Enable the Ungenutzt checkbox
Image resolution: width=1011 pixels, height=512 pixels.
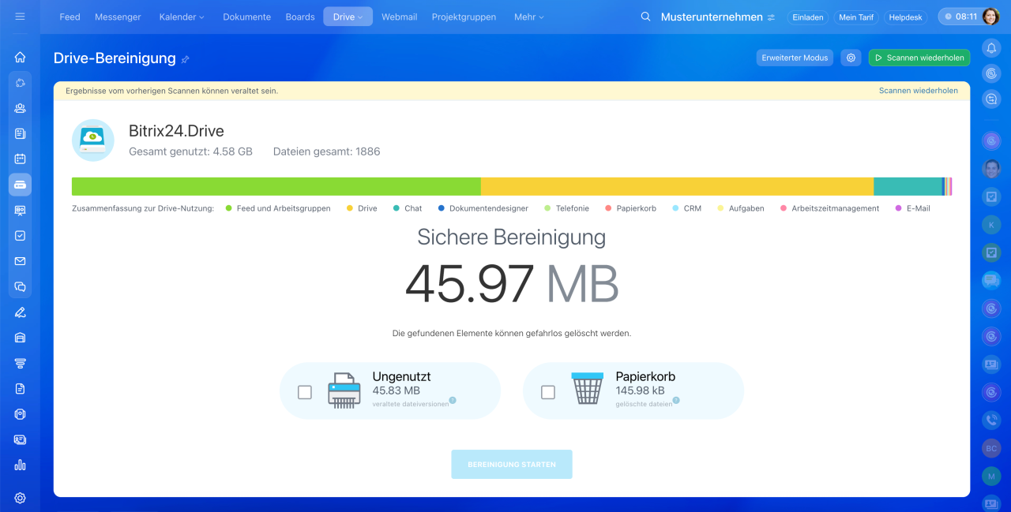click(305, 392)
